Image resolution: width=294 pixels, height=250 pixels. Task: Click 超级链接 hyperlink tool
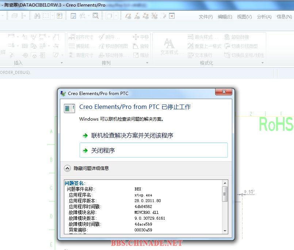(237, 37)
